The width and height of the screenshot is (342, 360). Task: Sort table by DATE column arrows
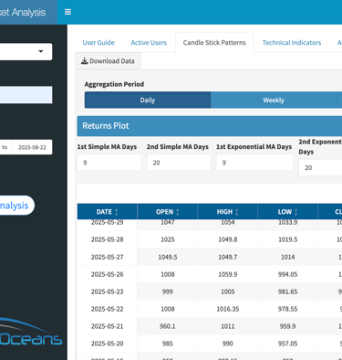[116, 212]
